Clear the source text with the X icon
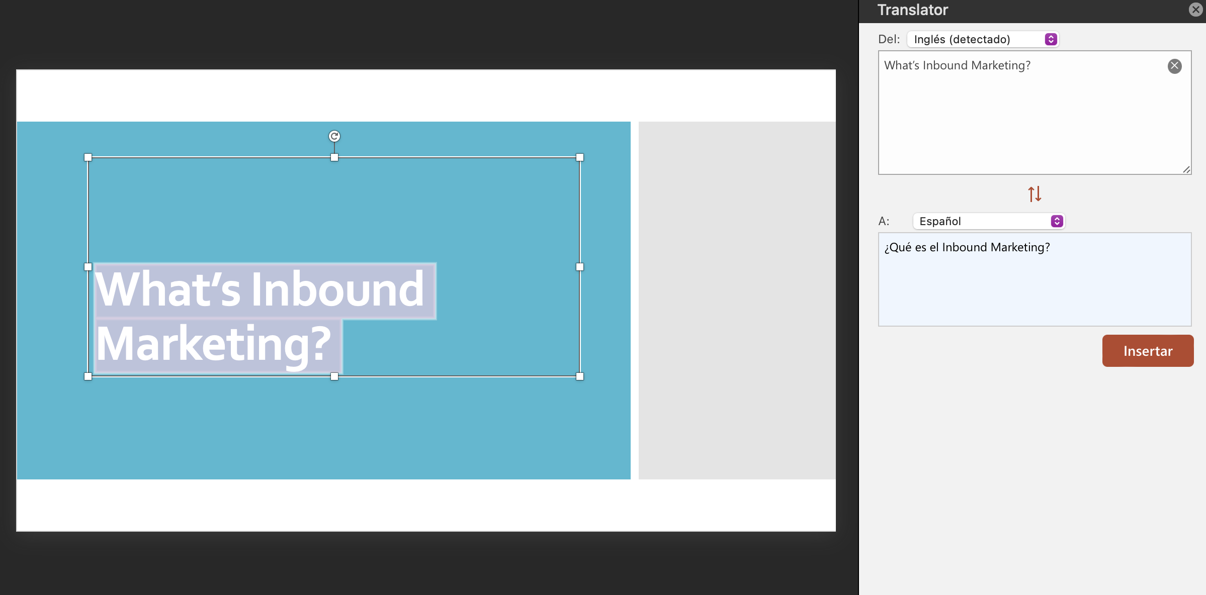1206x595 pixels. click(x=1174, y=66)
